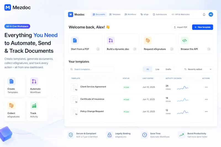Viewport: 221px width, 147px height.
Task: Click the Mezdoc M logo in dashboard header
Action: click(x=71, y=15)
